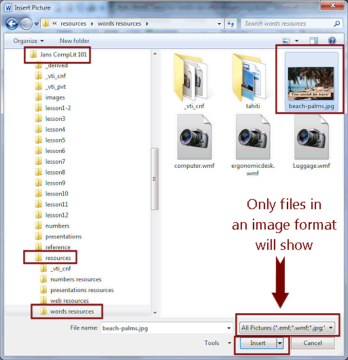Select the lesson3 folder
The width and height of the screenshot is (348, 360).
[x=50, y=119]
